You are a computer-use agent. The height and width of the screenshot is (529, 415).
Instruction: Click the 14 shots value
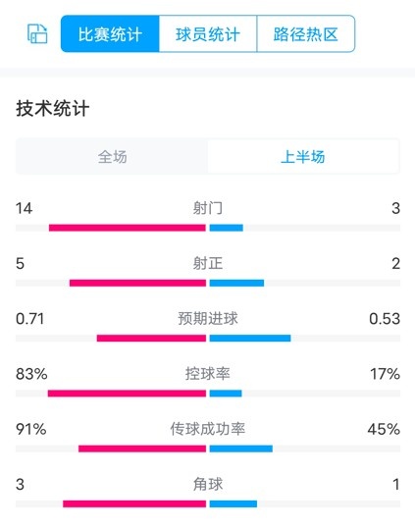pos(24,208)
